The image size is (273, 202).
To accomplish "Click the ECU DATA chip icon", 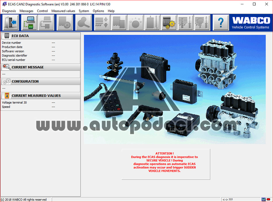I will tap(7, 36).
